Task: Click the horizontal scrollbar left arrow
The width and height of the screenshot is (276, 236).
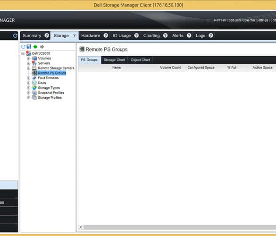Action: coord(81,227)
